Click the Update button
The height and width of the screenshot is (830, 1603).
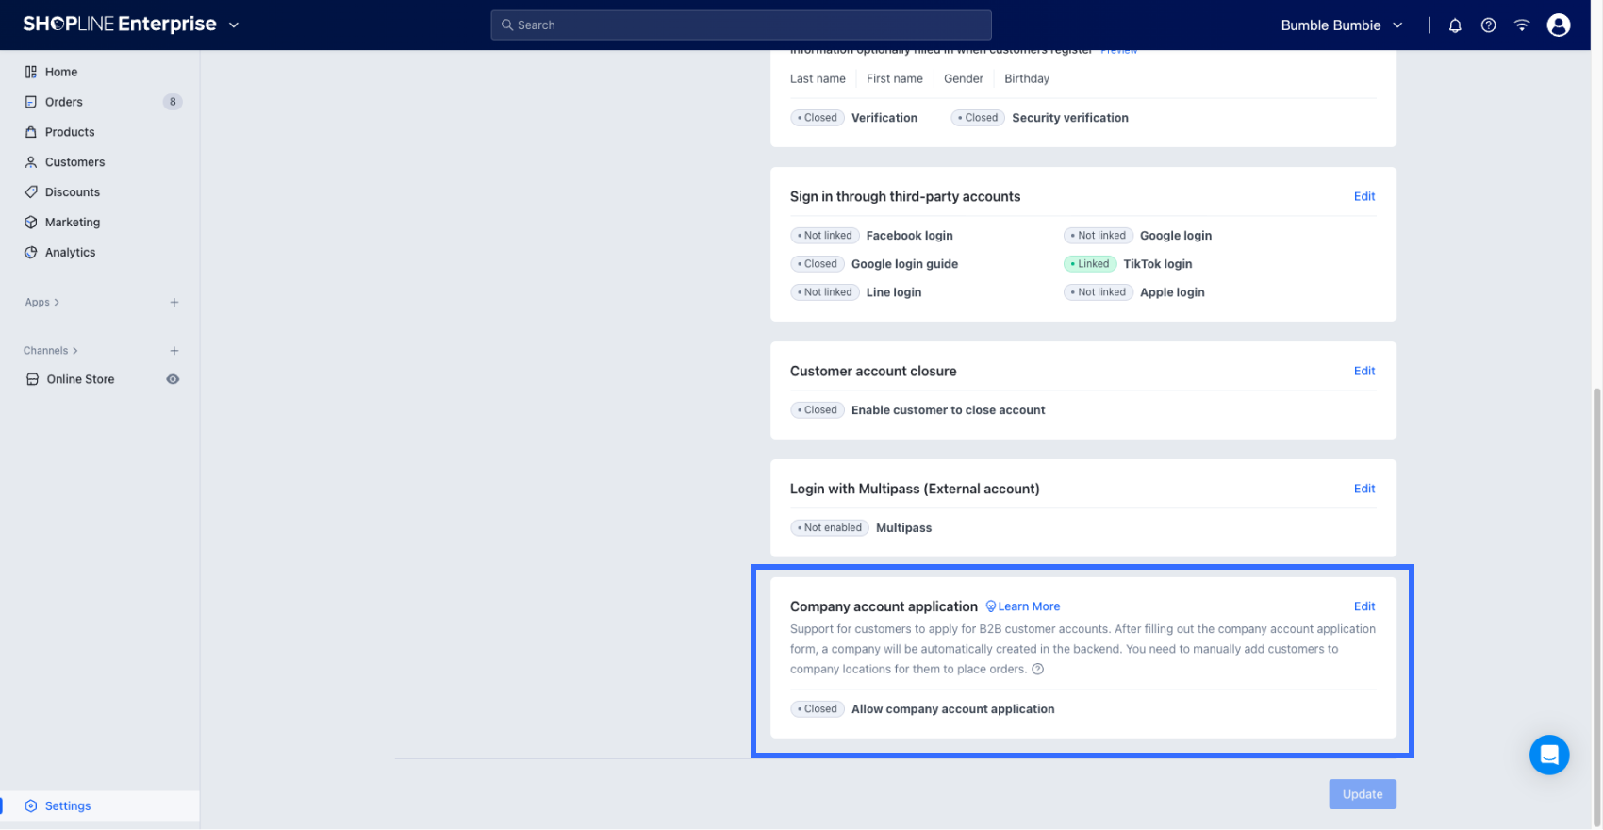pyautogui.click(x=1362, y=794)
